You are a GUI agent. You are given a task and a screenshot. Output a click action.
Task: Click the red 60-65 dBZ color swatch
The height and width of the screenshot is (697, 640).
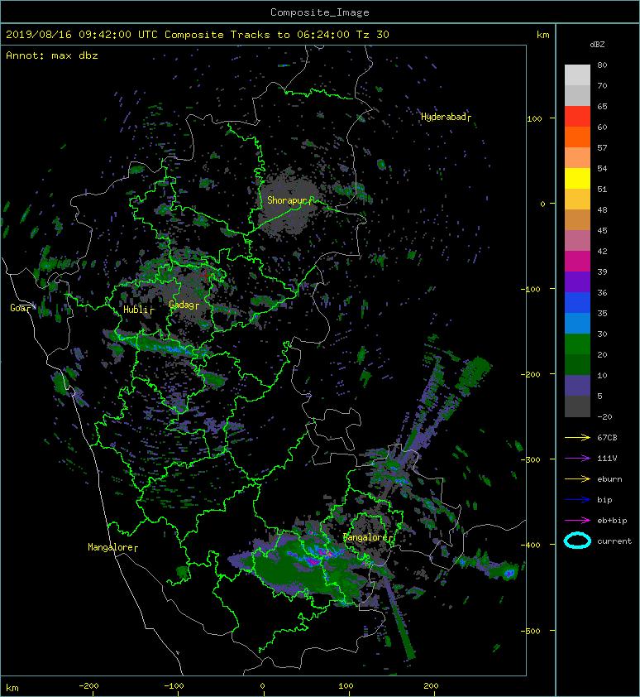click(x=577, y=117)
